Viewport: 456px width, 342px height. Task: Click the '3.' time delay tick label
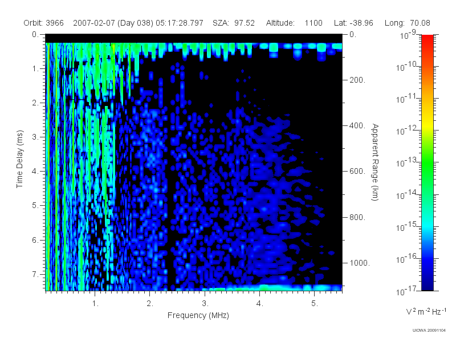[x=35, y=137]
